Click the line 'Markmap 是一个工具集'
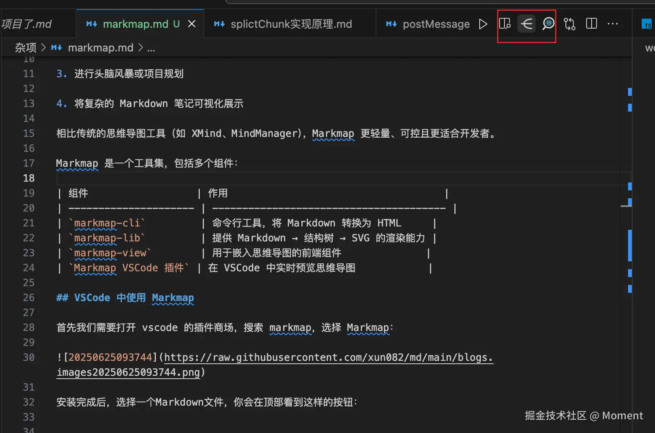This screenshot has width=655, height=433. (x=111, y=163)
